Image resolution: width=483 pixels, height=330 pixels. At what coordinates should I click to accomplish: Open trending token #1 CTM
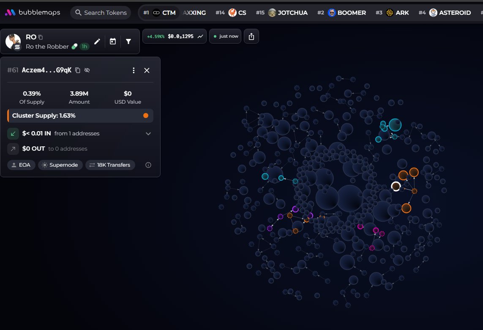(x=159, y=13)
